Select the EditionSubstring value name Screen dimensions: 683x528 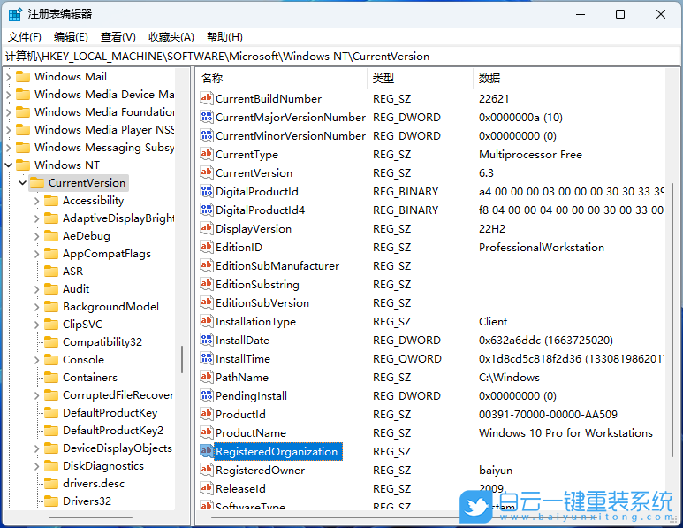click(257, 284)
